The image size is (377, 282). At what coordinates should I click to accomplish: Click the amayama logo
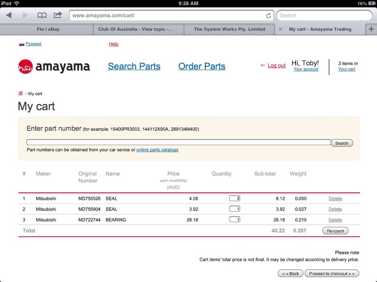click(x=54, y=66)
